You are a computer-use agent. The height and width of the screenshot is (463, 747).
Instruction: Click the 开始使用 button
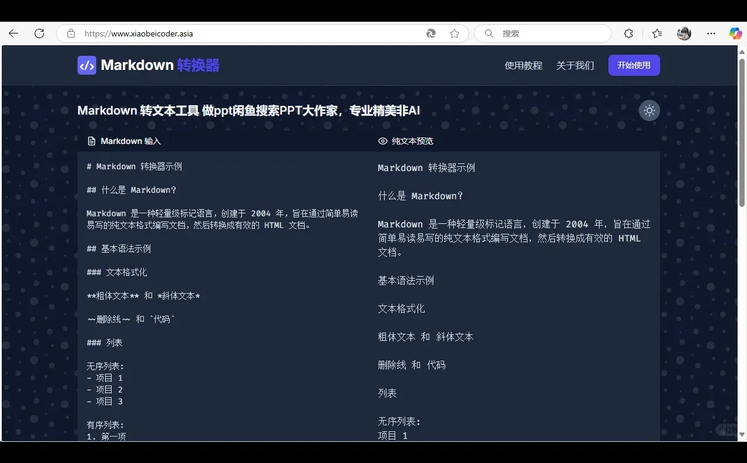coord(634,65)
